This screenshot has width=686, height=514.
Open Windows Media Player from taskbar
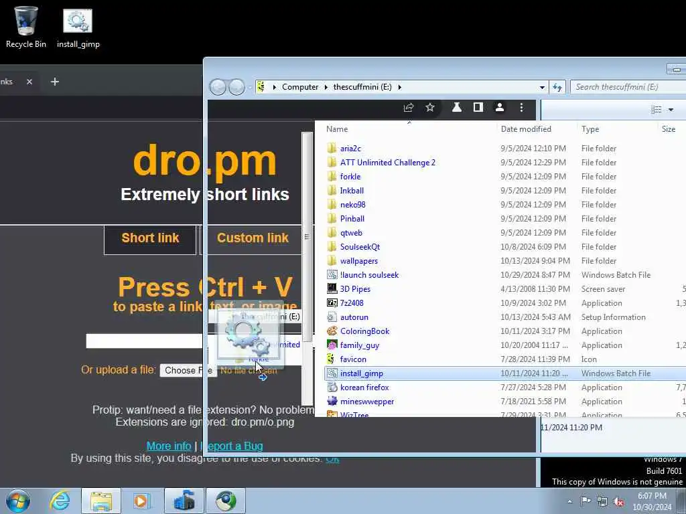tap(142, 501)
